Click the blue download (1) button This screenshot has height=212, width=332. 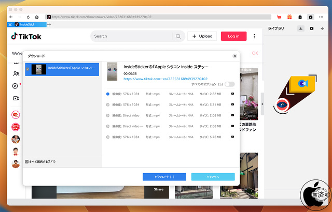pos(164,177)
